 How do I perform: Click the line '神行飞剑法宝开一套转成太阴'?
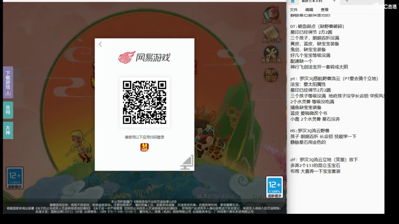319,67
